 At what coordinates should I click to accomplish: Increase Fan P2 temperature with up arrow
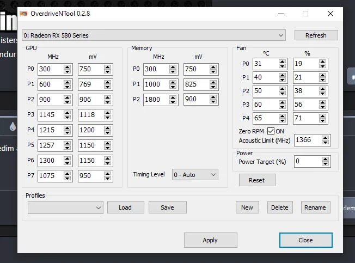coord(282,89)
